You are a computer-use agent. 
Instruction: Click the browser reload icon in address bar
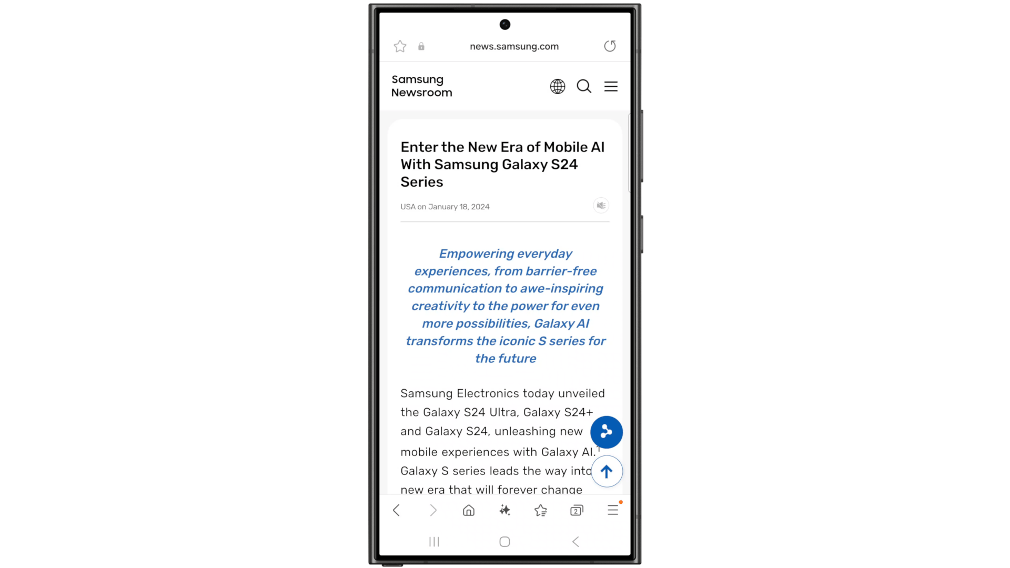pos(609,46)
